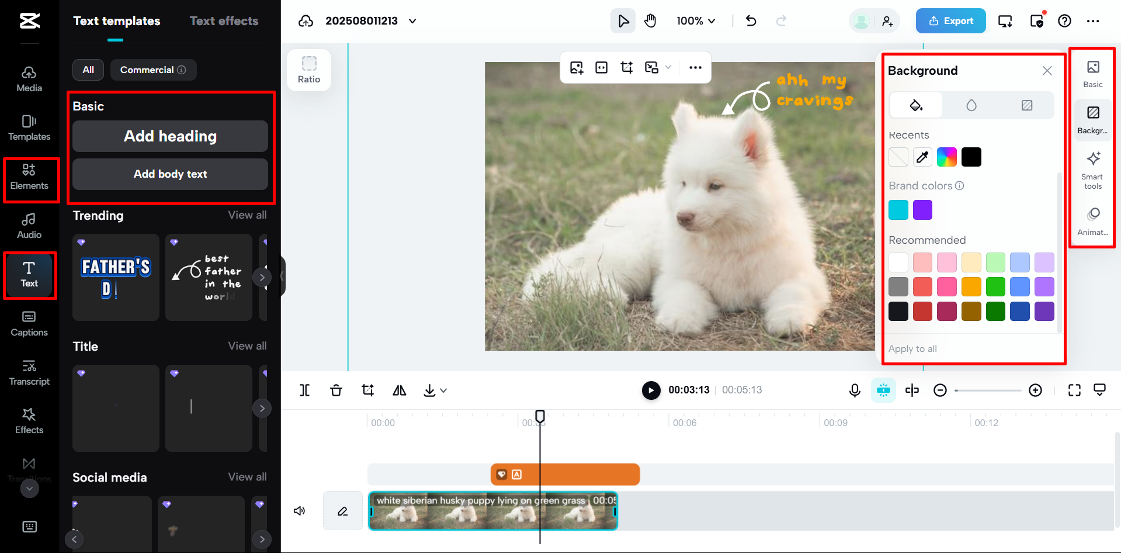
Task: Click Apply to all
Action: point(912,349)
